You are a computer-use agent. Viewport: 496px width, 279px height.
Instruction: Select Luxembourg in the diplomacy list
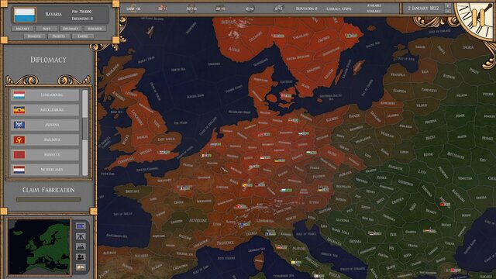pyautogui.click(x=45, y=95)
